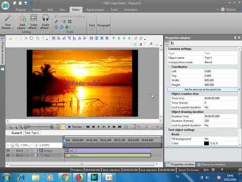Click the green undo arrow icon
Viewport: 242px width, 182px height.
[38, 38]
